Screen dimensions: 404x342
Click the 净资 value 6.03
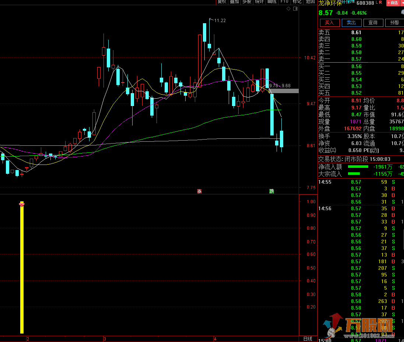point(356,143)
